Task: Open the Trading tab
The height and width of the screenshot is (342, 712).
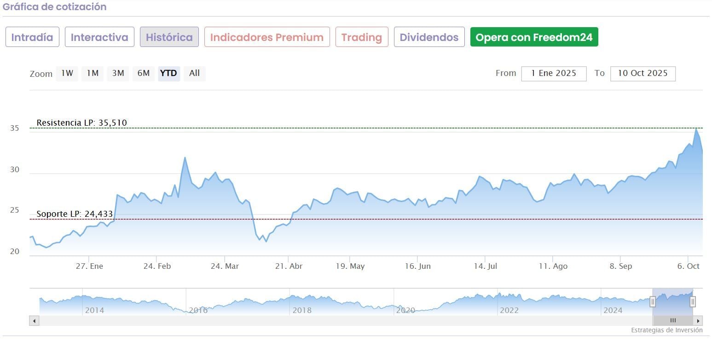Action: point(362,37)
